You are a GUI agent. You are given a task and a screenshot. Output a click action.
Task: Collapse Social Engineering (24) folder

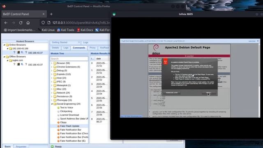click(x=52, y=104)
